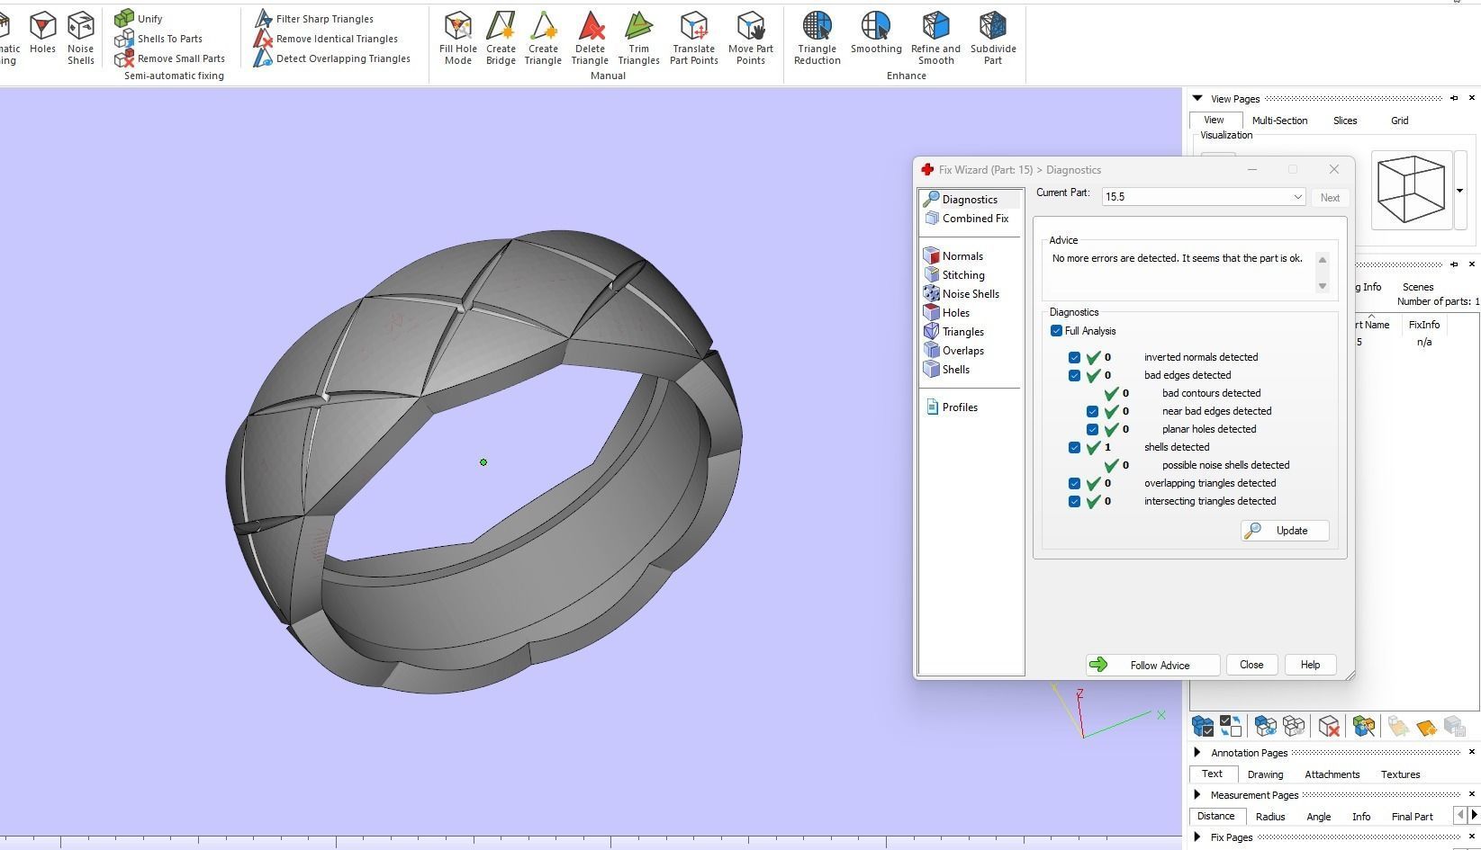Launch Refine and Smooth
This screenshot has height=850, width=1481.
935,38
